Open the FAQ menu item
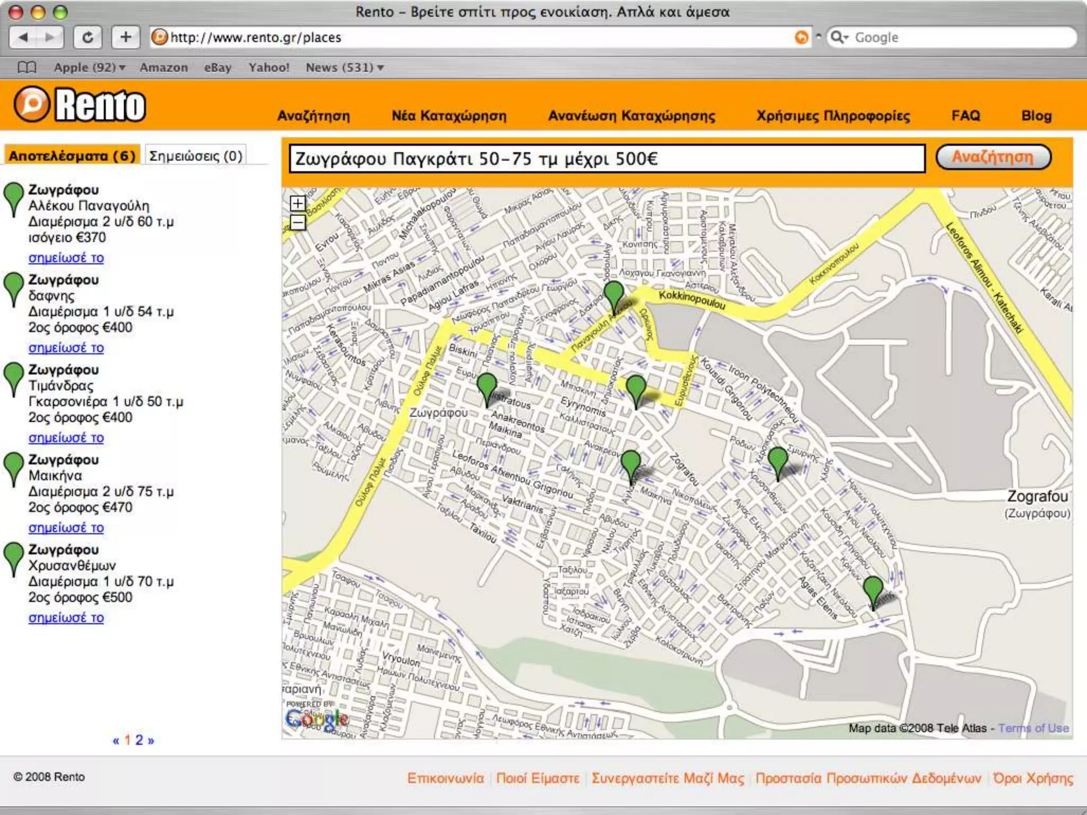 (x=966, y=116)
